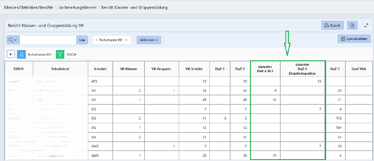The width and height of the screenshot is (374, 161).
Task: Open the saved reports dropdown '1. Testschulen DD'
Action: point(111,40)
